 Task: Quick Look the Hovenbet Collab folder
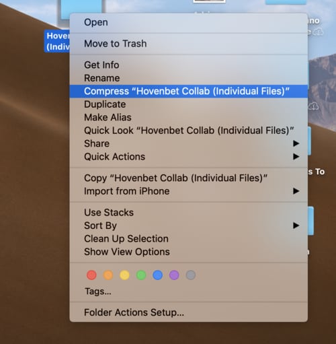188,131
